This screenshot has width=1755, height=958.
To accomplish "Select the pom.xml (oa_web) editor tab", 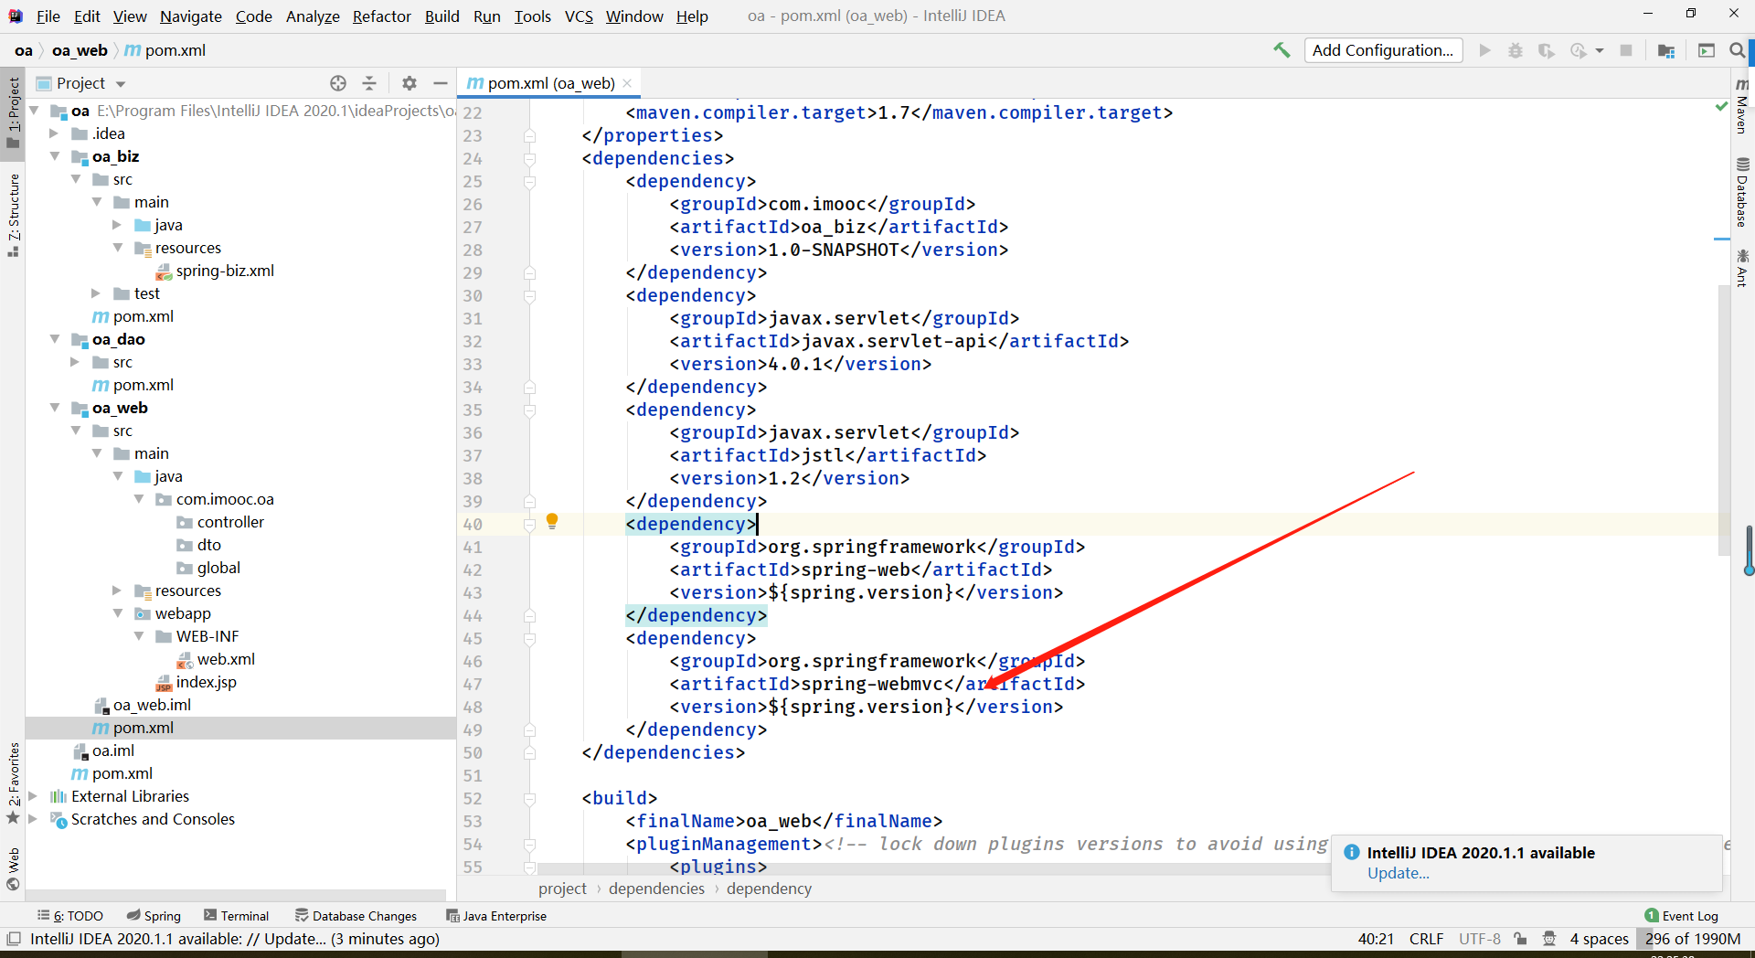I will pos(548,83).
